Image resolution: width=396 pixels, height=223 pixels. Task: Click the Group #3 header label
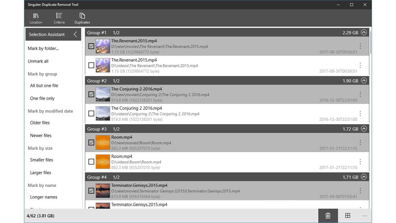[97, 129]
